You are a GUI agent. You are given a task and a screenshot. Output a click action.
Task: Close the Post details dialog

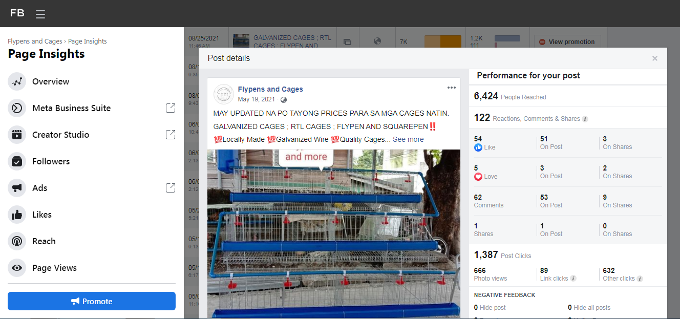point(654,58)
